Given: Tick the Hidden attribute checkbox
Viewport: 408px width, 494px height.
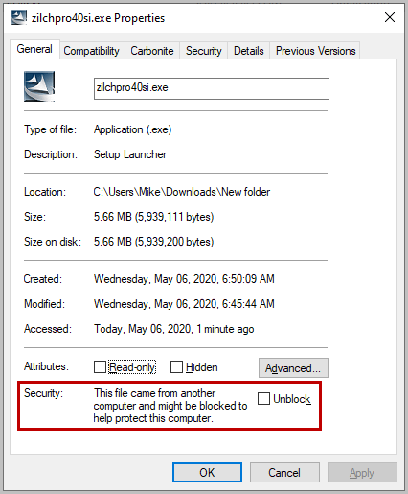Looking at the screenshot, I should 176,367.
